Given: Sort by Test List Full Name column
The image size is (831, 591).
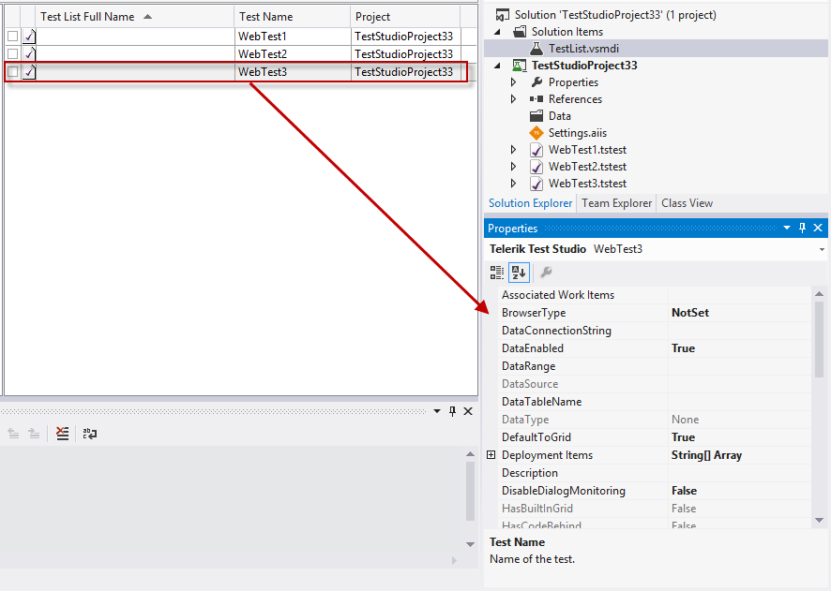Looking at the screenshot, I should (x=135, y=17).
